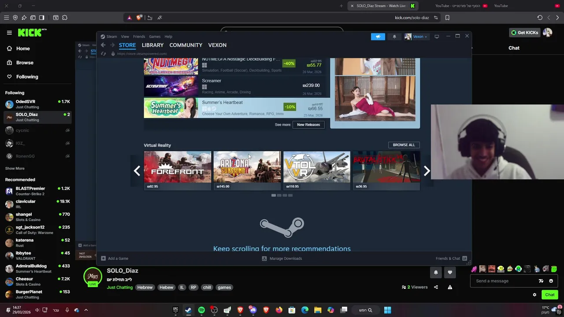Screen dimensions: 564x317
Task: Open Steam notifications bell
Action: (394, 37)
